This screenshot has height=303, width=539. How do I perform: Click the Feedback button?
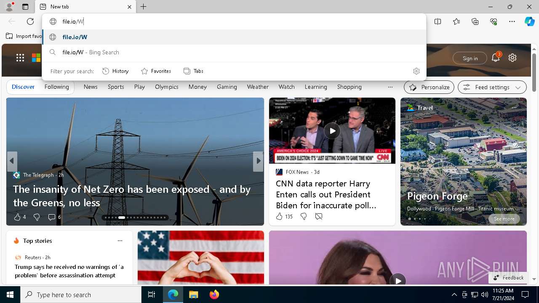coord(508,278)
